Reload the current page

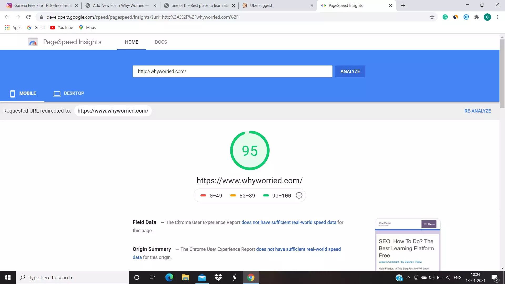click(28, 17)
